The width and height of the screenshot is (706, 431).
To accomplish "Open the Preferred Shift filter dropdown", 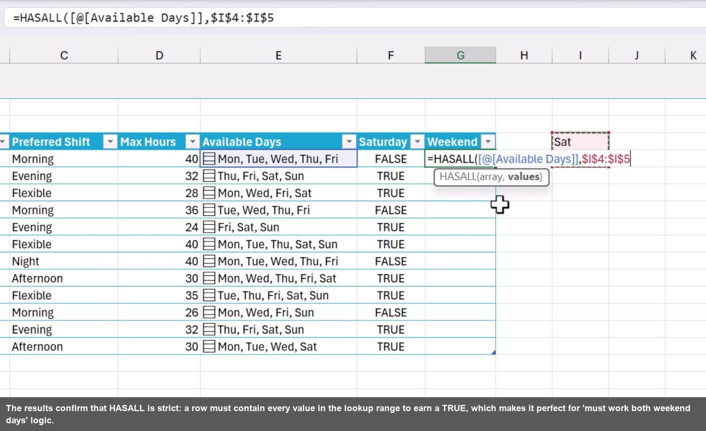I will (x=110, y=142).
